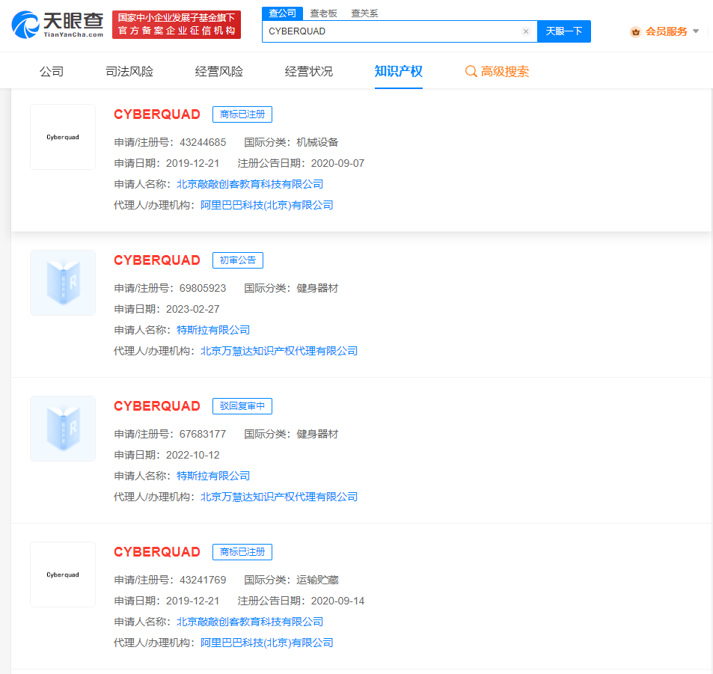Open 阿里巴巴科技(北京)有限公司 link for trademark 43244685
Image resolution: width=713 pixels, height=674 pixels.
point(267,205)
